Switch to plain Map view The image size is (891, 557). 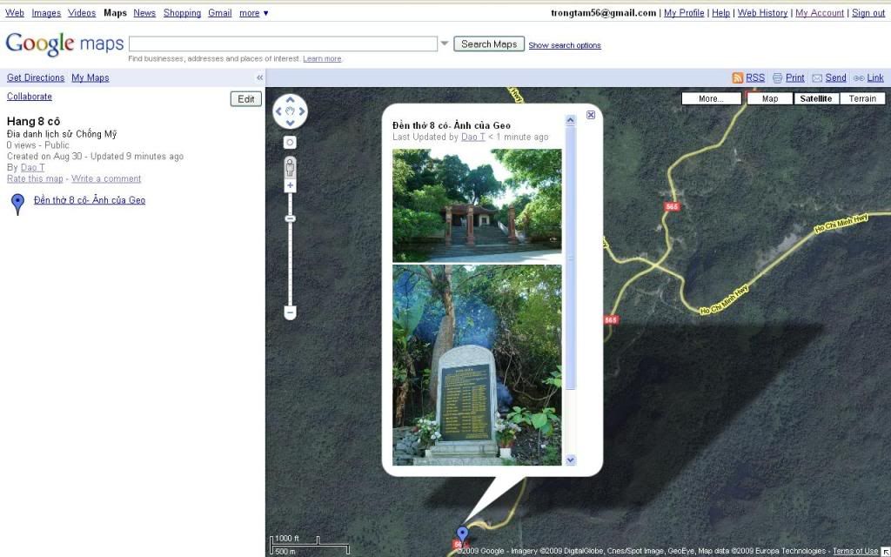pyautogui.click(x=770, y=98)
